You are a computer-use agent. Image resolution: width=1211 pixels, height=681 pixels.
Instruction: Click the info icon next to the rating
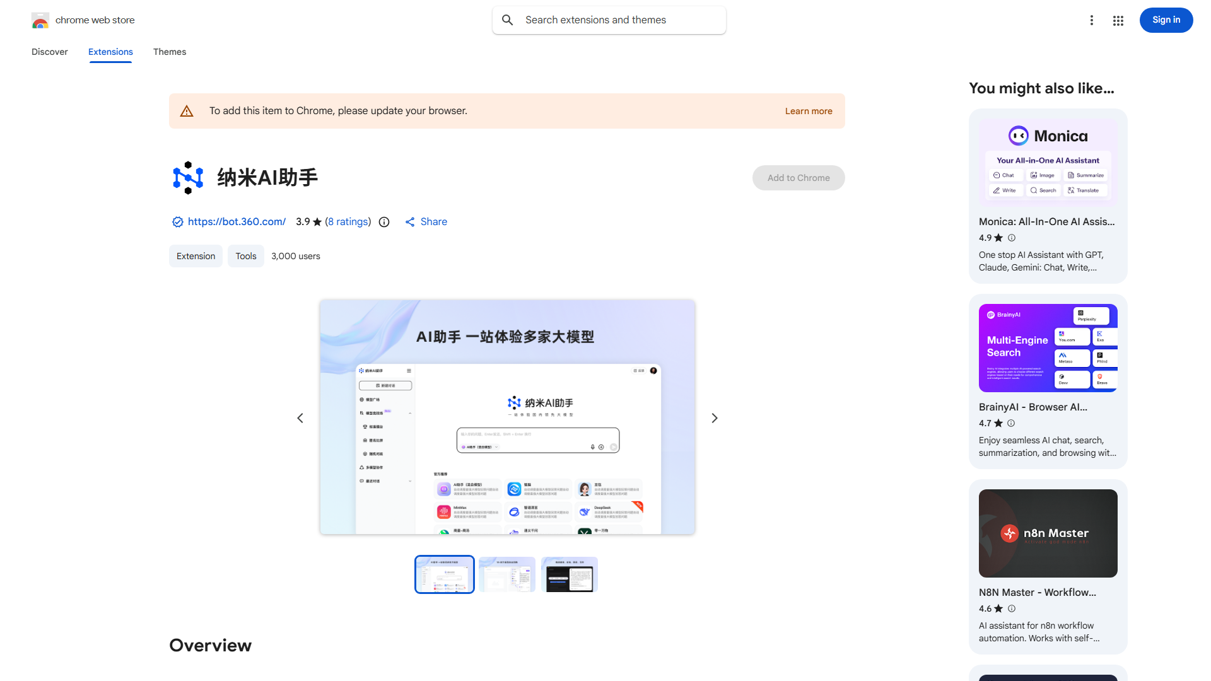click(384, 221)
